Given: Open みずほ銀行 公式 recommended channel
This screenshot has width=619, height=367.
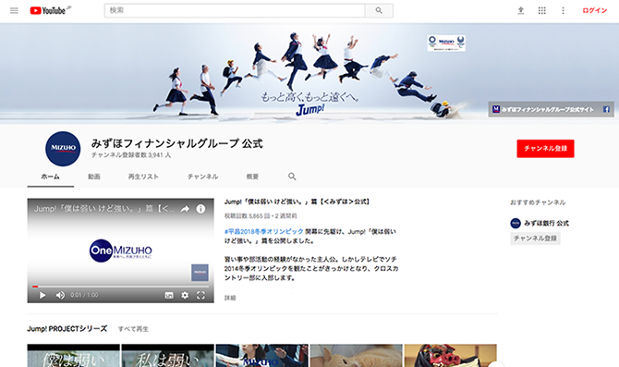Looking at the screenshot, I should tap(546, 223).
